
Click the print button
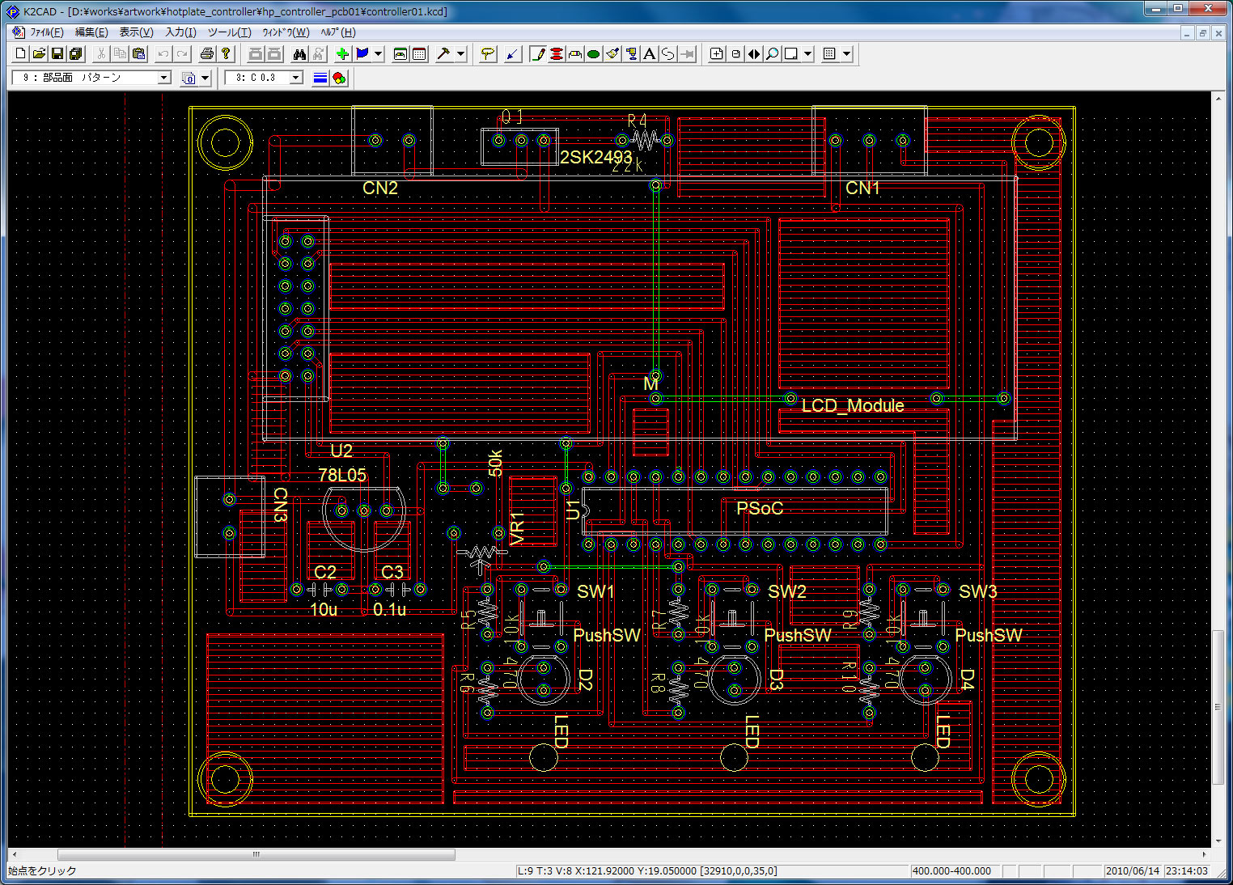[x=206, y=54]
